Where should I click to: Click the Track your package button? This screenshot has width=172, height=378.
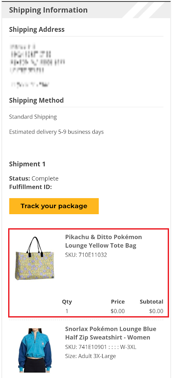[x=54, y=206]
